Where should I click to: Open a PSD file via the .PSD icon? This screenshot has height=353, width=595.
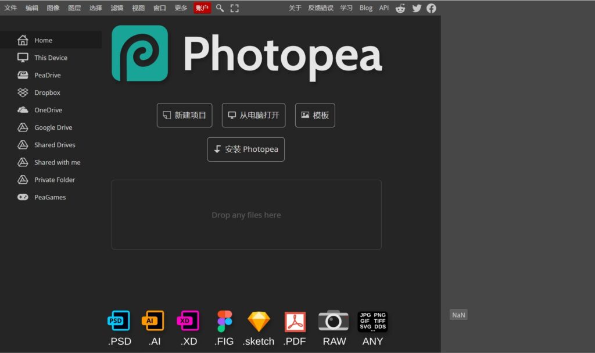[x=119, y=320]
